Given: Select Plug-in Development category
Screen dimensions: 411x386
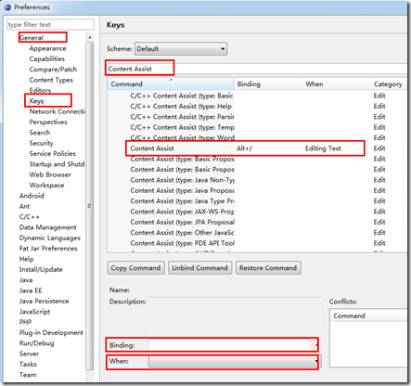Looking at the screenshot, I should [x=51, y=332].
